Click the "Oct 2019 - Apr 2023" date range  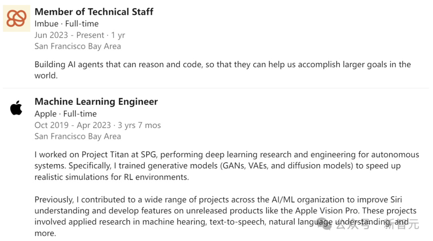[x=73, y=125]
